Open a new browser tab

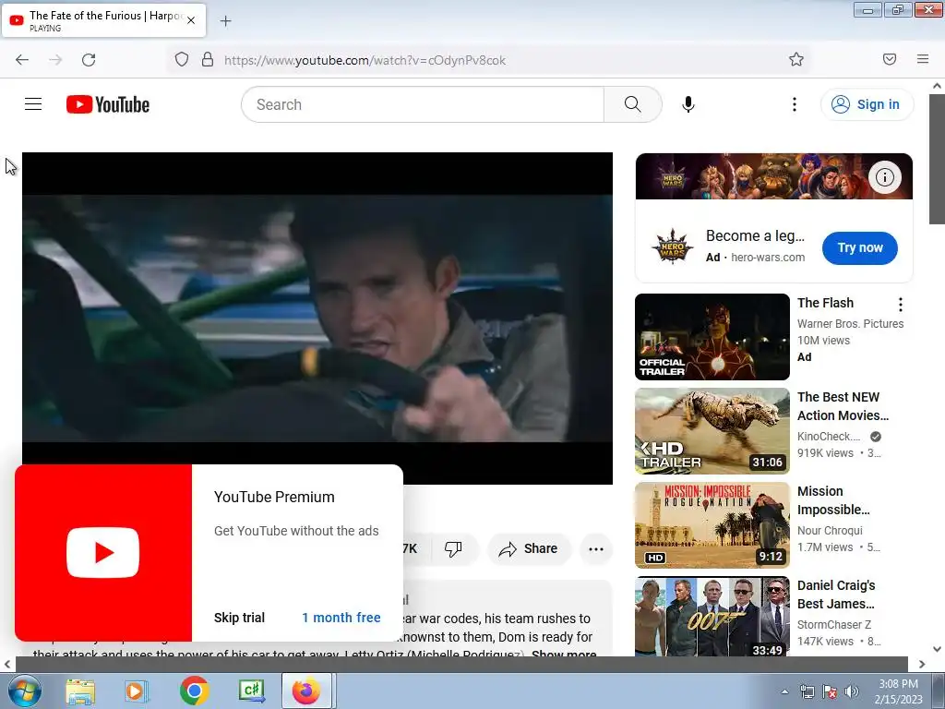coord(225,21)
